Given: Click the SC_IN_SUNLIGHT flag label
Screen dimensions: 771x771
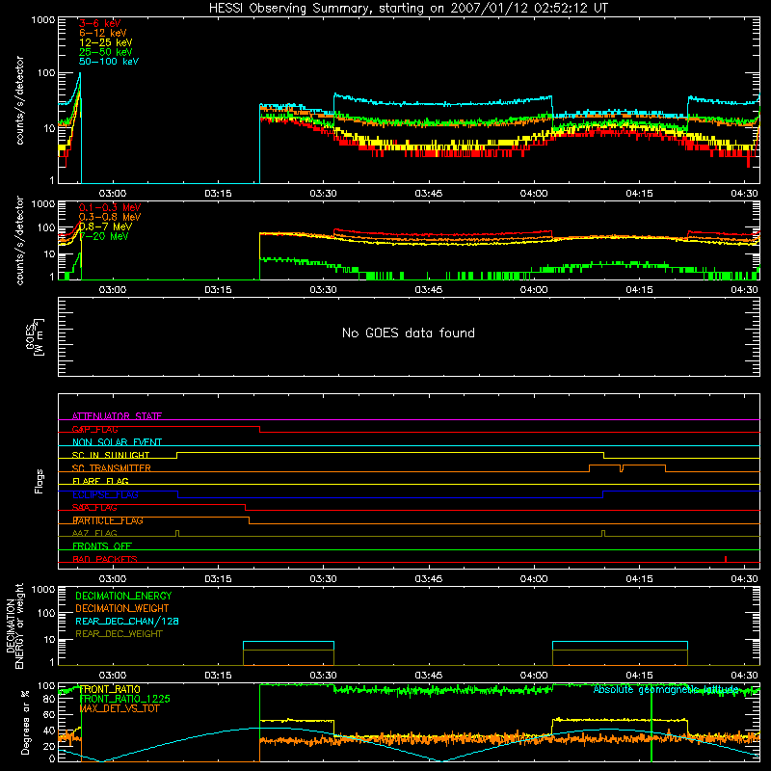Looking at the screenshot, I should 111,455.
